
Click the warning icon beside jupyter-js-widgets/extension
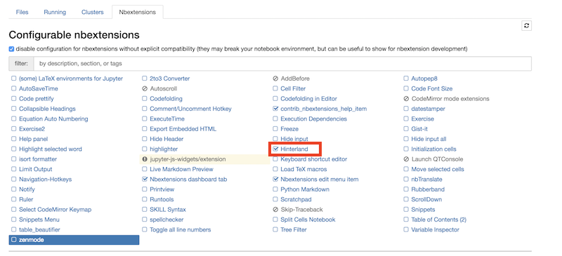pos(145,159)
